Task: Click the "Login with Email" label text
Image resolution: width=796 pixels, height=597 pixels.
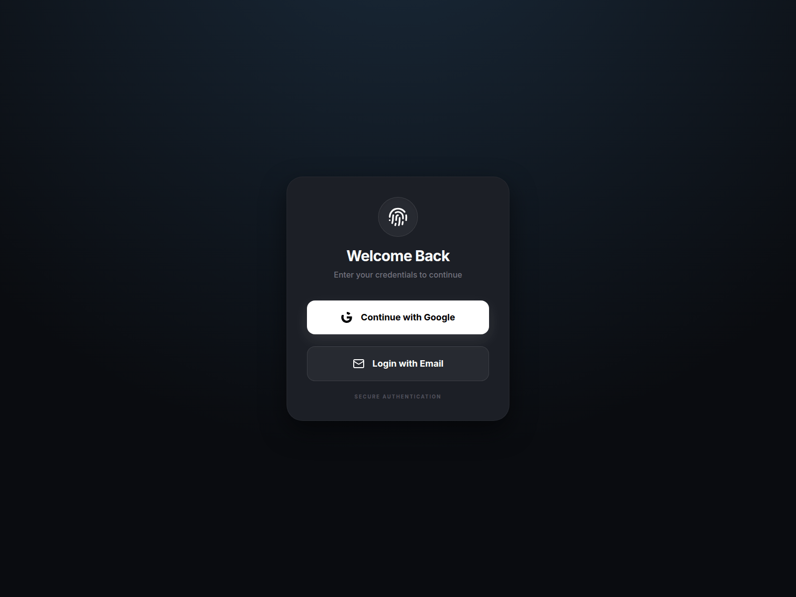Action: point(408,364)
